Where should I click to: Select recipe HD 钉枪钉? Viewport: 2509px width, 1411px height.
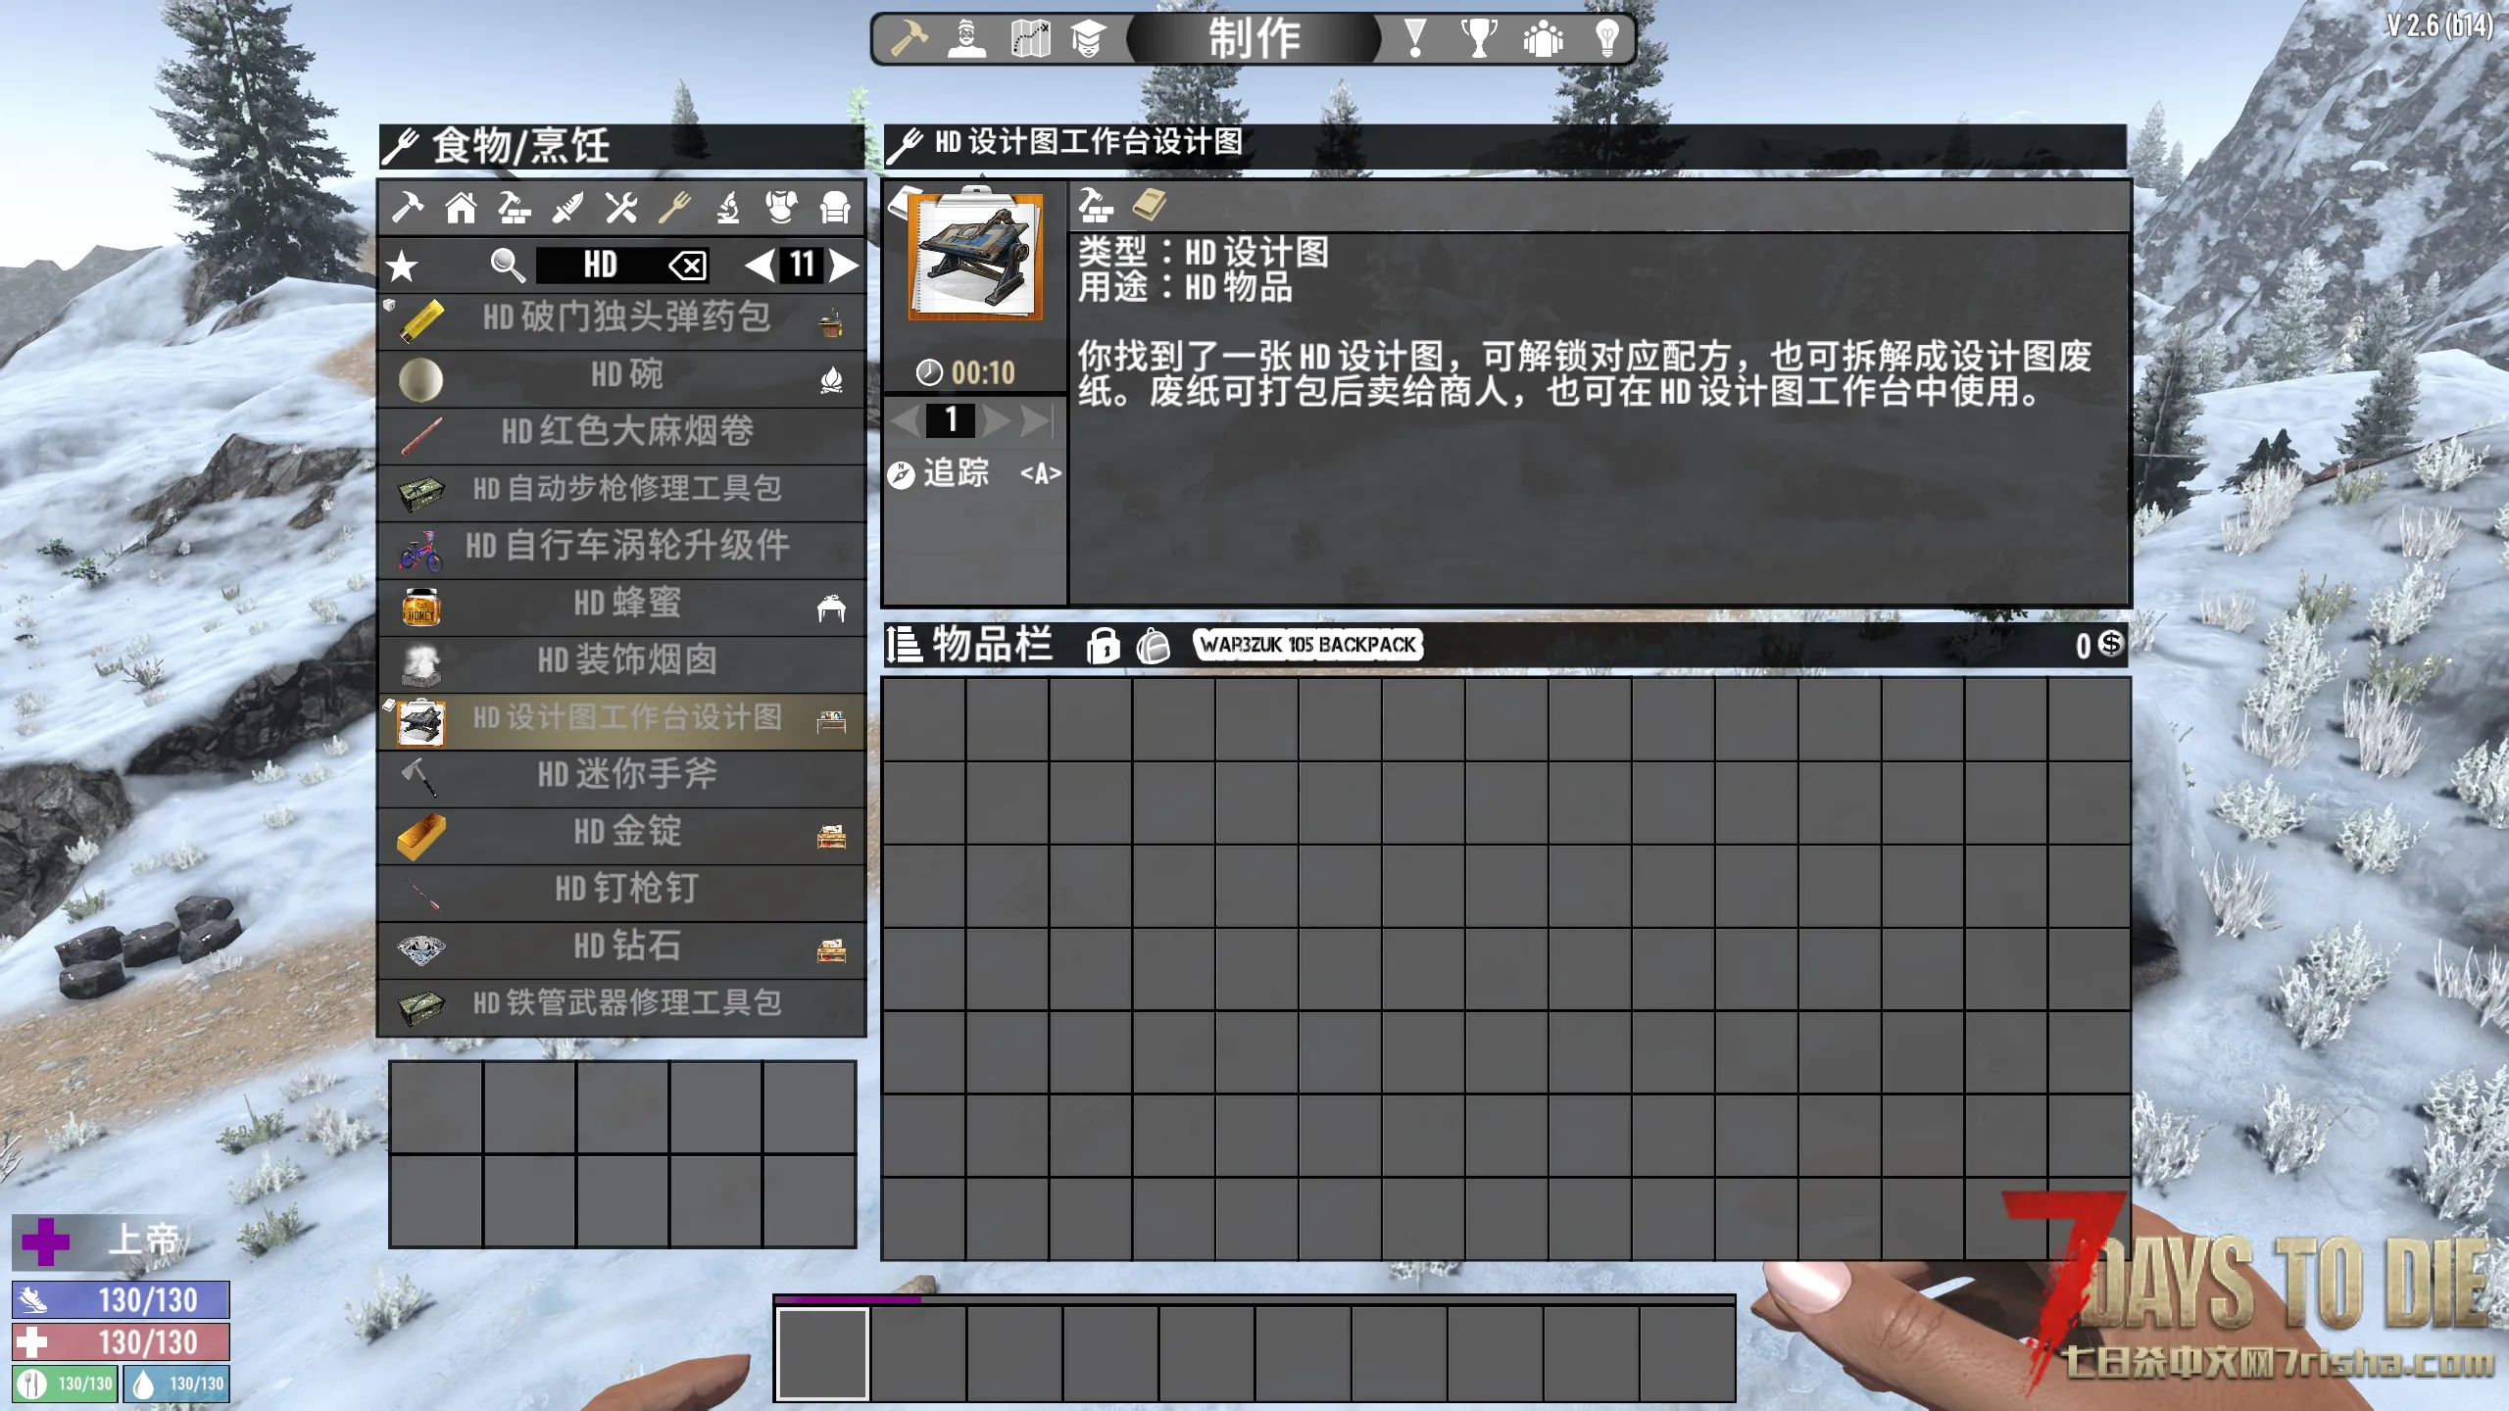622,892
